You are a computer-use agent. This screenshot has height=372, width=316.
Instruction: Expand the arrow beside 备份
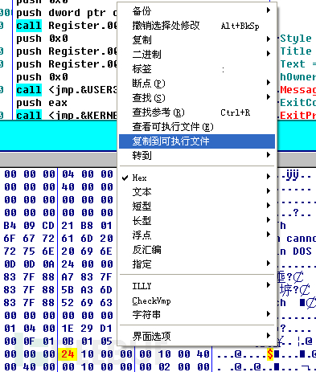click(x=269, y=10)
